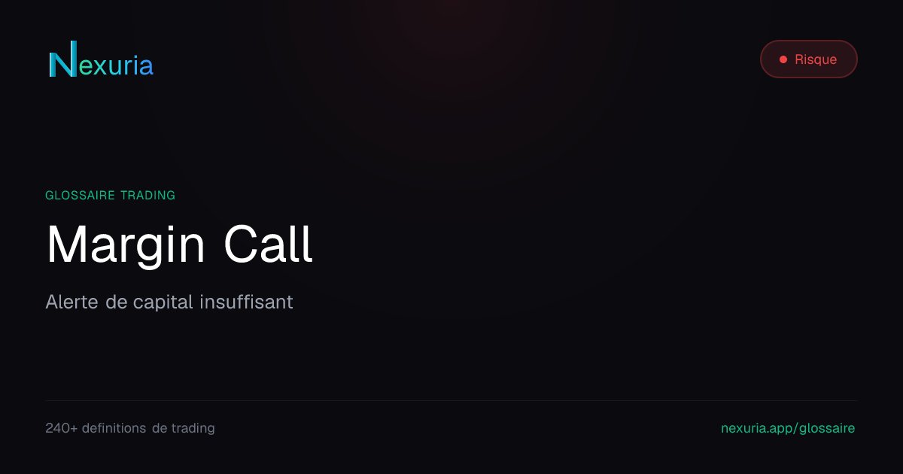Click the letters exuria beside the N logo
The height and width of the screenshot is (474, 903).
[116, 65]
